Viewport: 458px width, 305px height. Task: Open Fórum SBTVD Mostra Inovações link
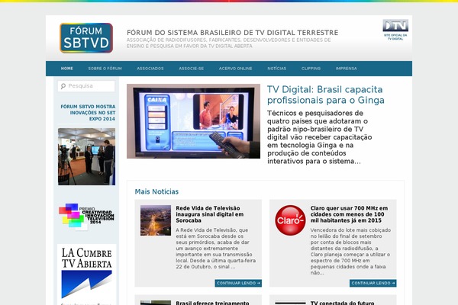coord(88,113)
